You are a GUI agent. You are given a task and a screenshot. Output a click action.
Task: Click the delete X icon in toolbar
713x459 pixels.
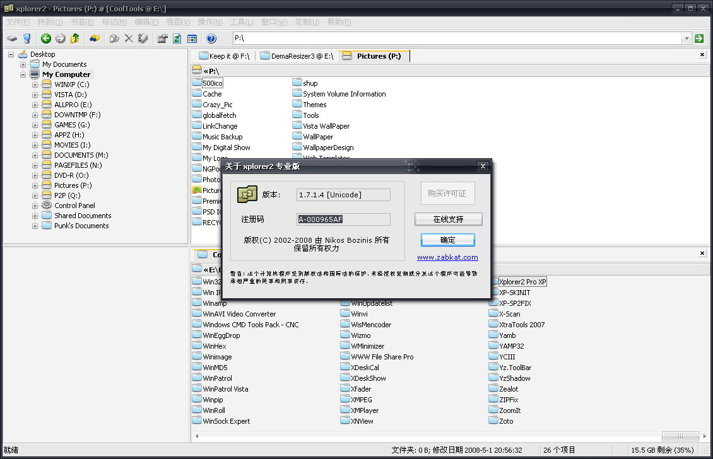click(x=129, y=38)
